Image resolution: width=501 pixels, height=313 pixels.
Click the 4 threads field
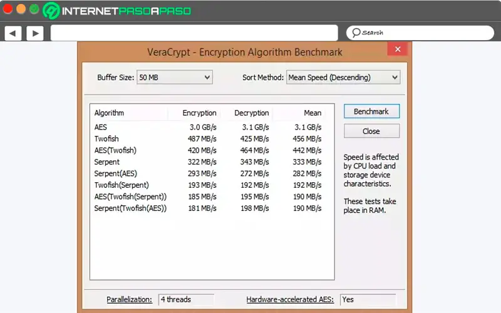[x=186, y=300]
